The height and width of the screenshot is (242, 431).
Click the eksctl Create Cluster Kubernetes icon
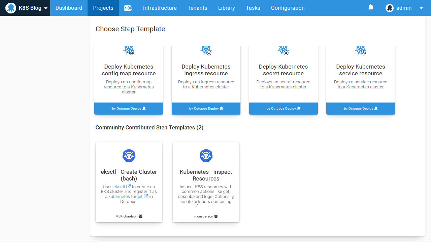coord(129,155)
